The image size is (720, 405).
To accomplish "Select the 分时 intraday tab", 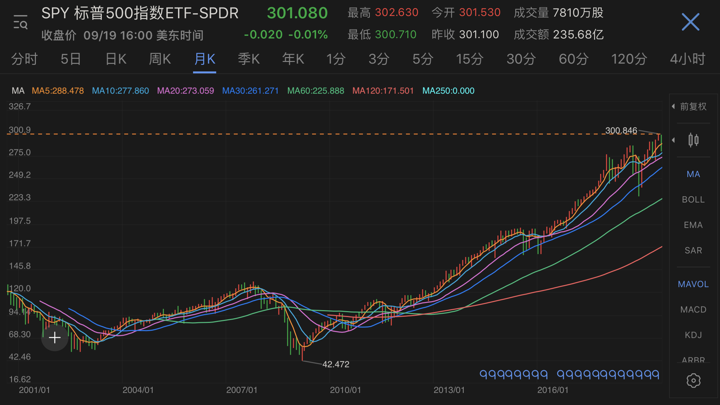I will [x=24, y=59].
